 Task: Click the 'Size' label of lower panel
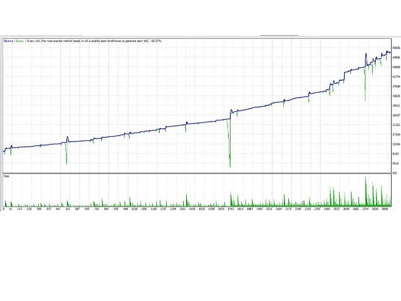[7, 176]
